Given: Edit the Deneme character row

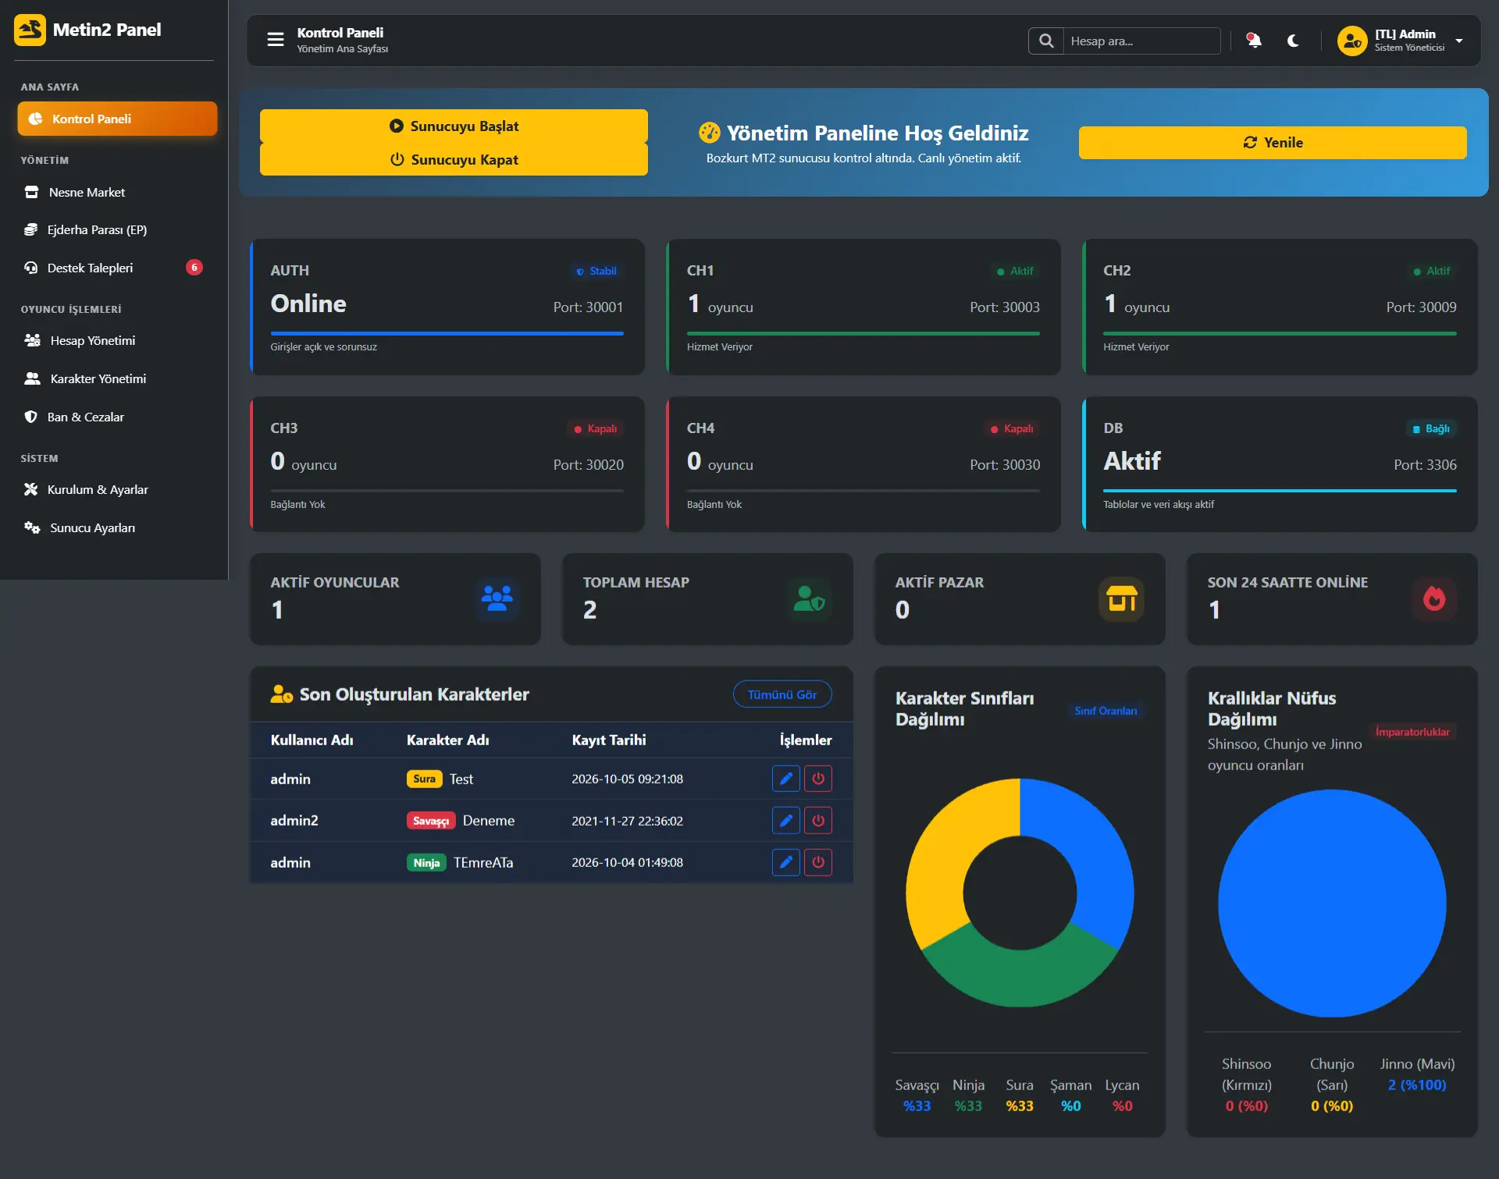Looking at the screenshot, I should [786, 820].
